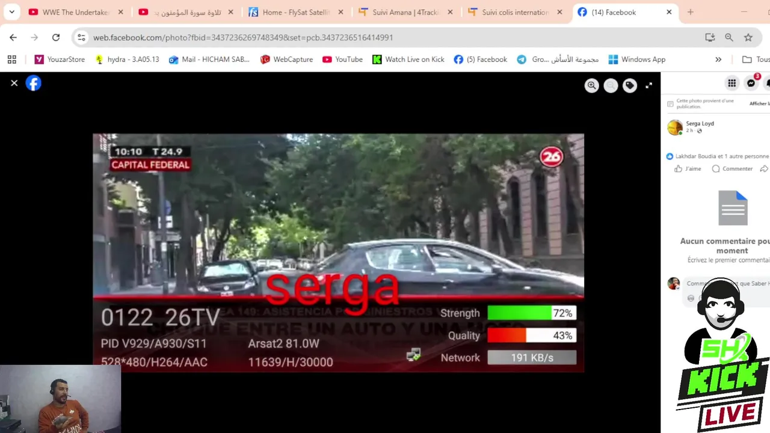Image resolution: width=770 pixels, height=433 pixels.
Task: Open the 2 h post timestamp
Action: point(689,131)
